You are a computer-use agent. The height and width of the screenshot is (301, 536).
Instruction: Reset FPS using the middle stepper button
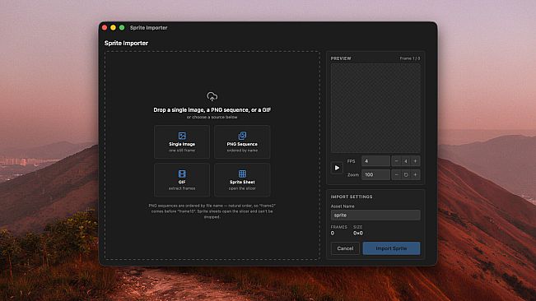point(406,161)
